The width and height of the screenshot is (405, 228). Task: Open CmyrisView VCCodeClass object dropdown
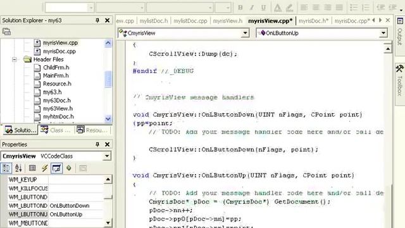[107, 156]
